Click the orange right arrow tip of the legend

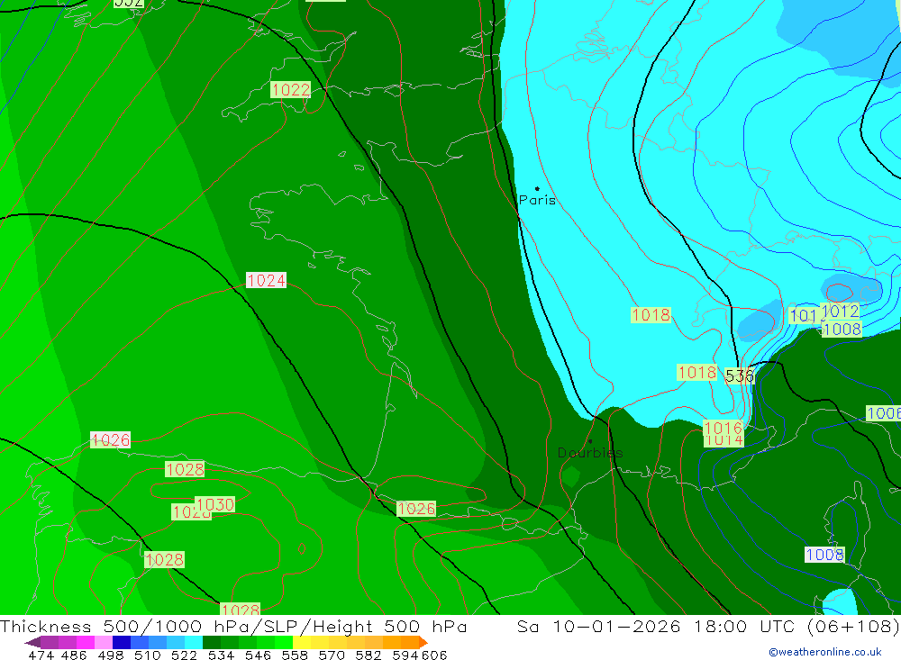[x=422, y=643]
